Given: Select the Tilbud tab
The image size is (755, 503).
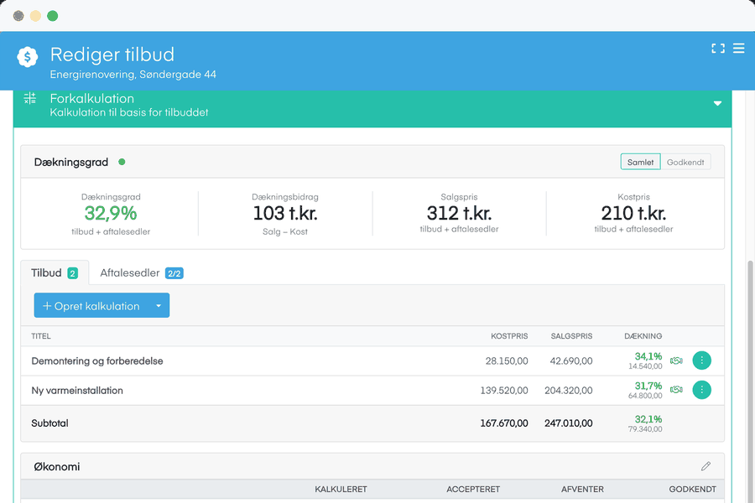Looking at the screenshot, I should pyautogui.click(x=55, y=273).
